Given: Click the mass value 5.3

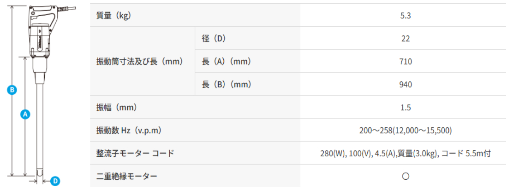Looking at the screenshot, I should coord(405,15).
